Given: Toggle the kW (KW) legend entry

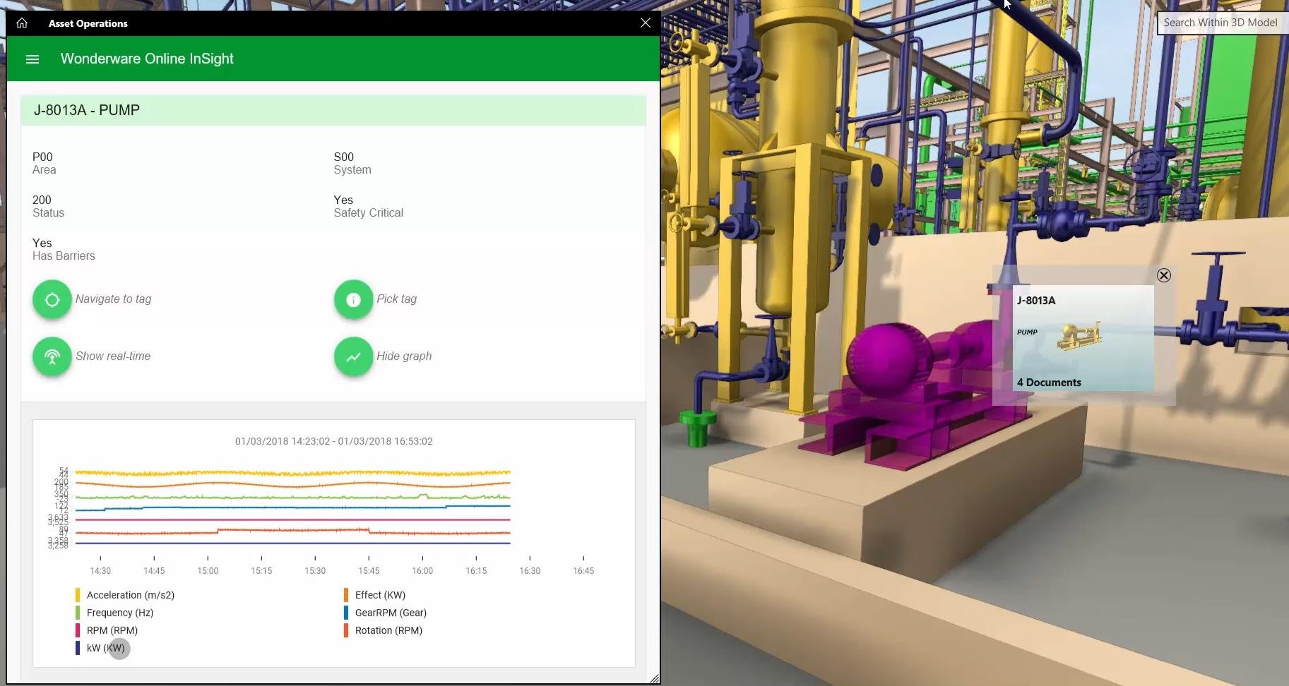Looking at the screenshot, I should pyautogui.click(x=105, y=648).
